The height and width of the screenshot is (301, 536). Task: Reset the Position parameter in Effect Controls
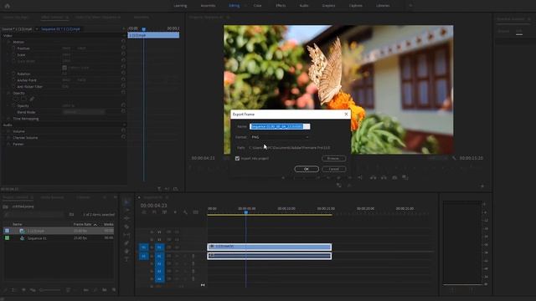click(123, 48)
